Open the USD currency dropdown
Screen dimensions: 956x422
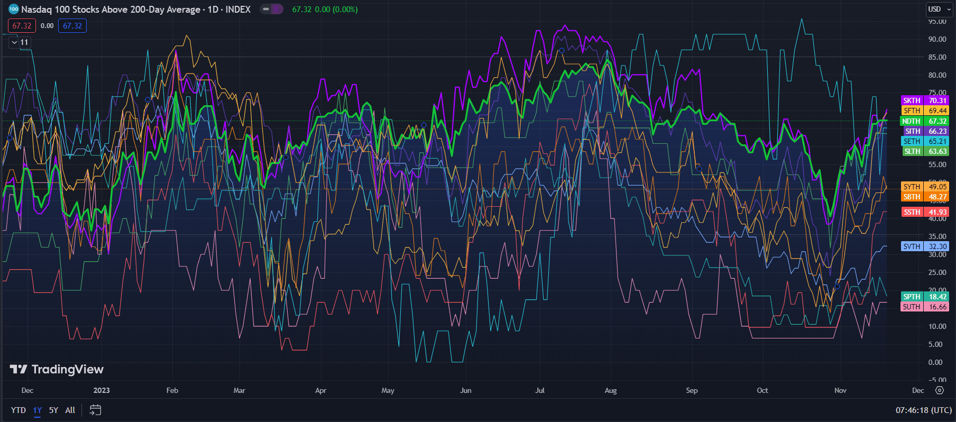[939, 9]
